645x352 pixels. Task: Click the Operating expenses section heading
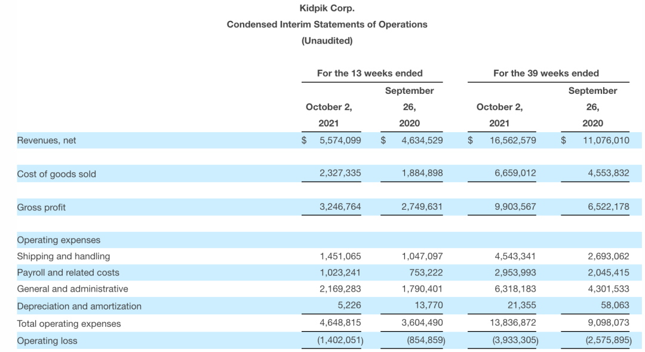(59, 240)
